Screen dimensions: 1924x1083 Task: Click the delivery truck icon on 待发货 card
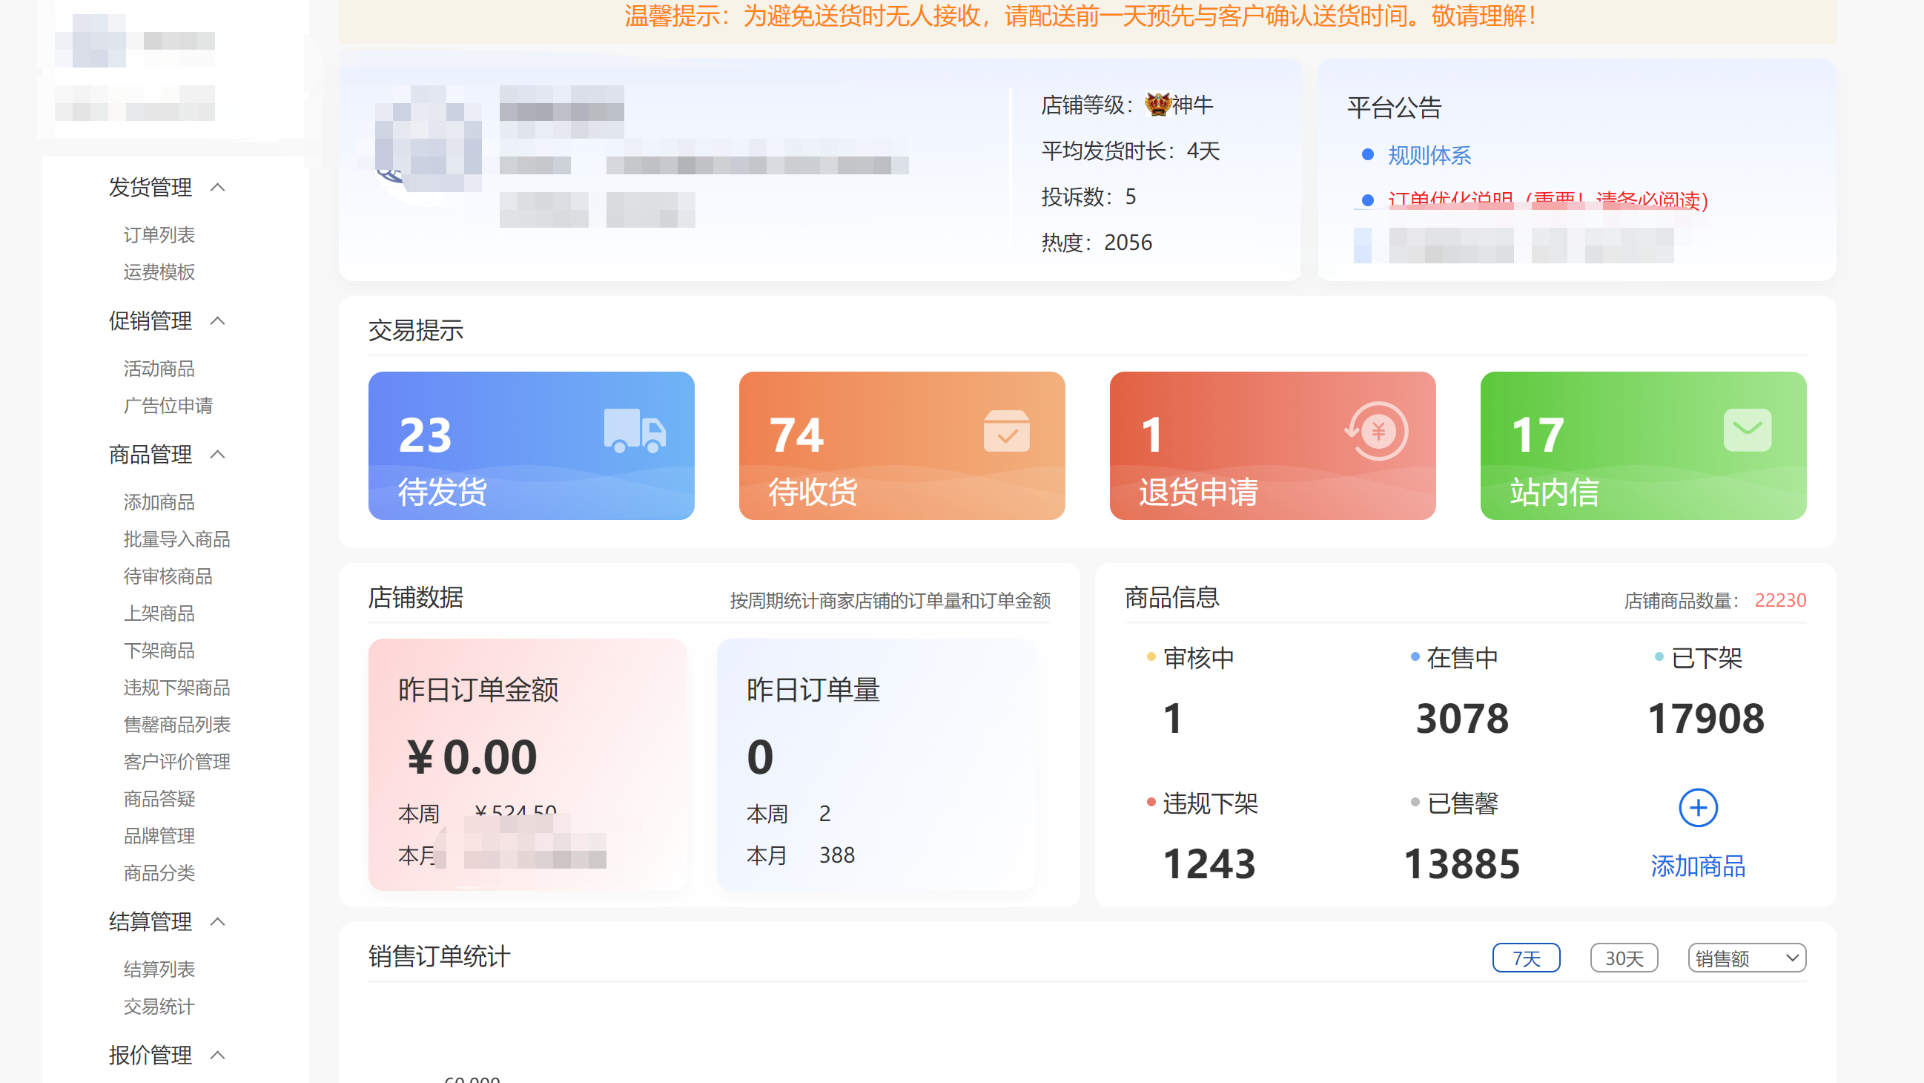[635, 430]
